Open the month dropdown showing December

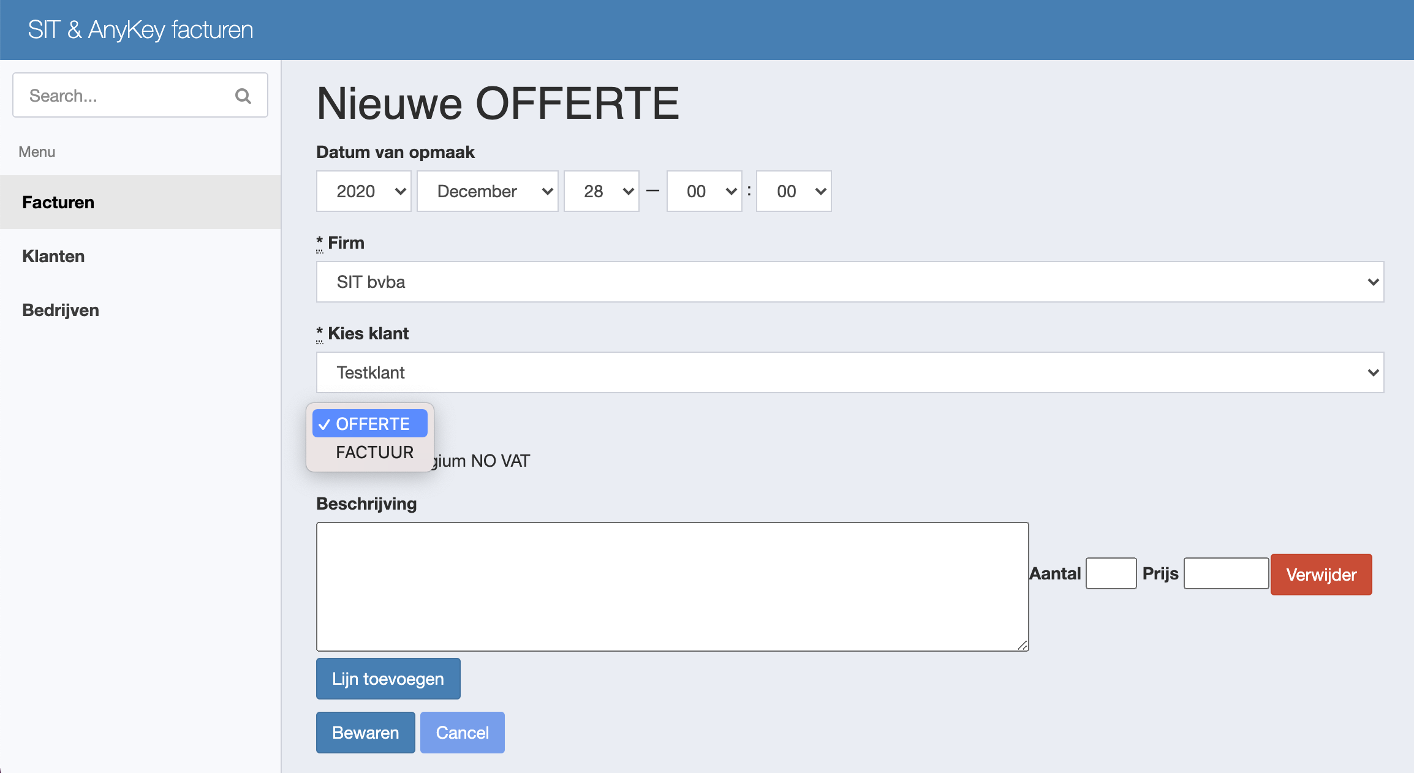(x=488, y=191)
